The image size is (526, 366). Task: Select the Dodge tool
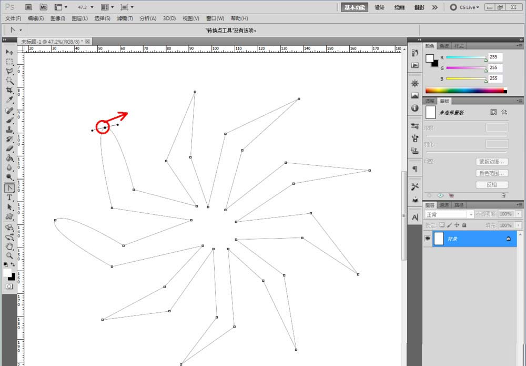point(9,176)
